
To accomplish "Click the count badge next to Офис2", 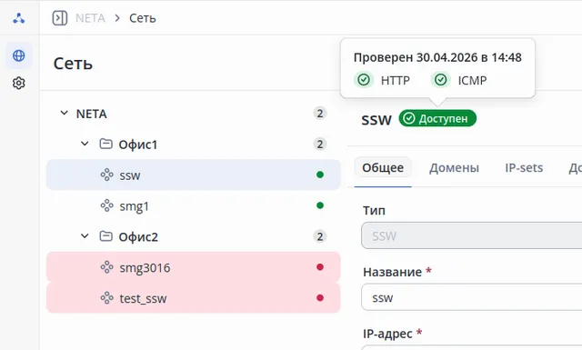I will [319, 236].
